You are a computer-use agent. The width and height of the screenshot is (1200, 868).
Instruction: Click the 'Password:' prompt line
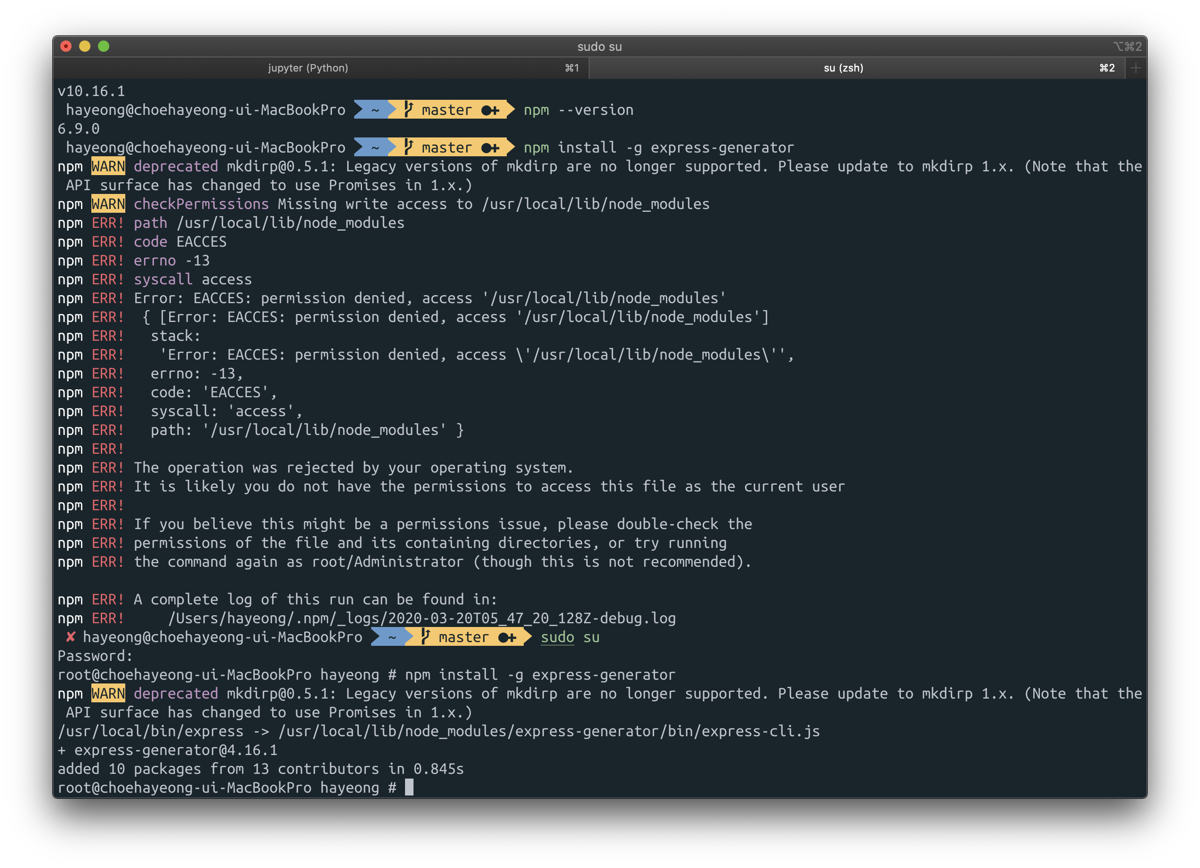tap(95, 656)
